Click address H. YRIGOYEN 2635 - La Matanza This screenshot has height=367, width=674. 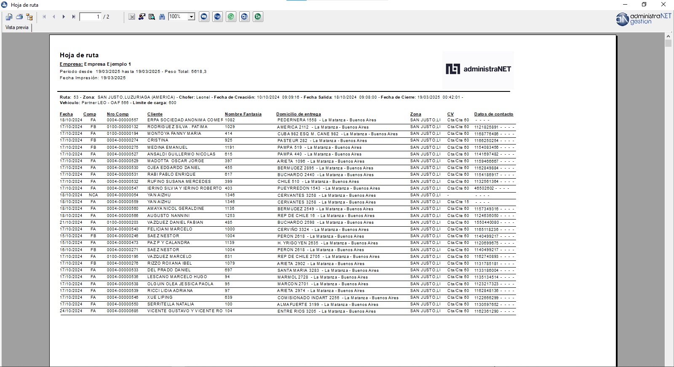[328, 243]
